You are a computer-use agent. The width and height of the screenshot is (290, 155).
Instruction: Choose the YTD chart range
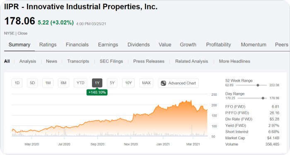pyautogui.click(x=80, y=83)
